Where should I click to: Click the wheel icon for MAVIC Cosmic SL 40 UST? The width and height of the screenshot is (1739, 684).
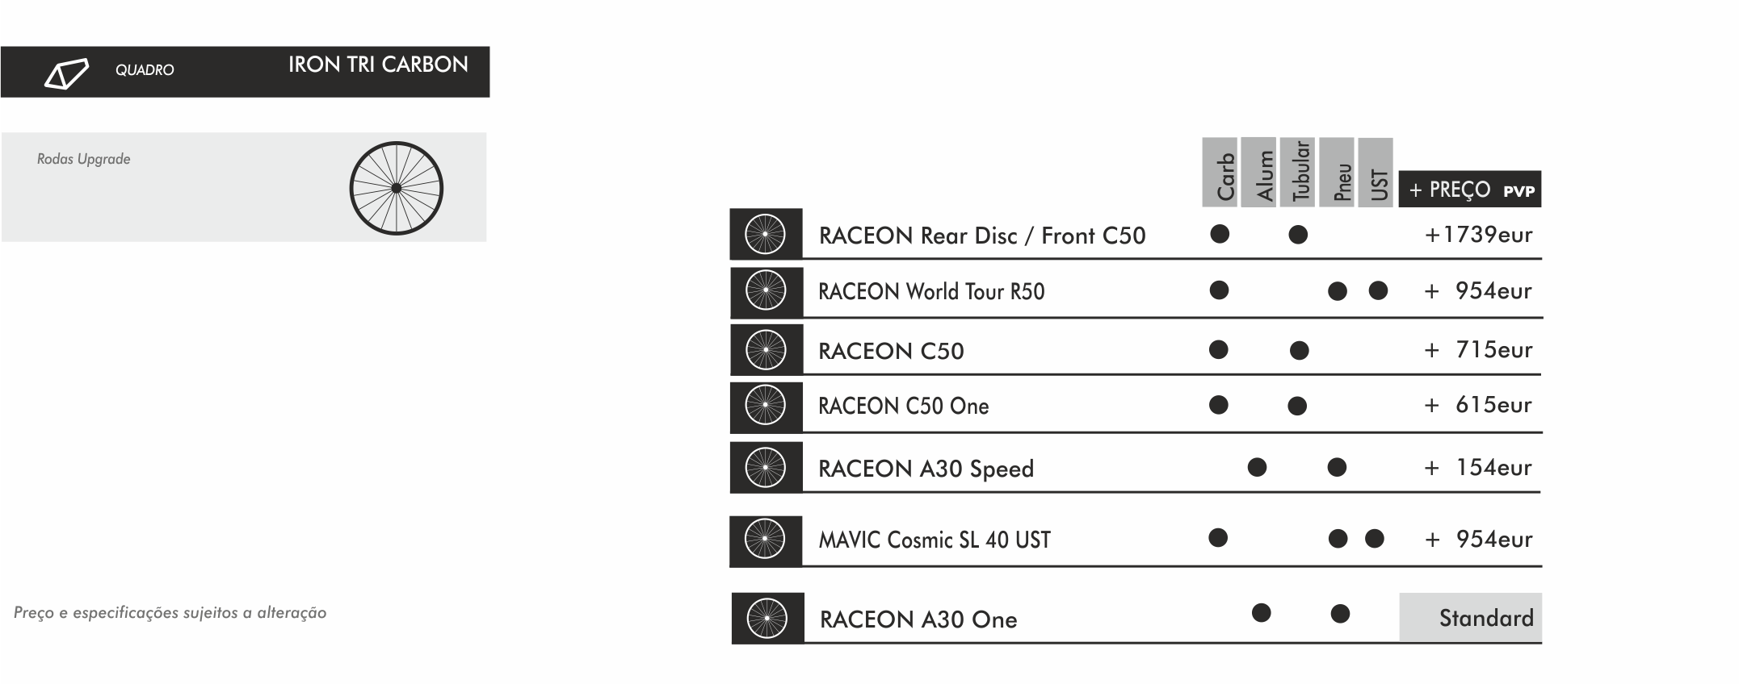(x=765, y=539)
